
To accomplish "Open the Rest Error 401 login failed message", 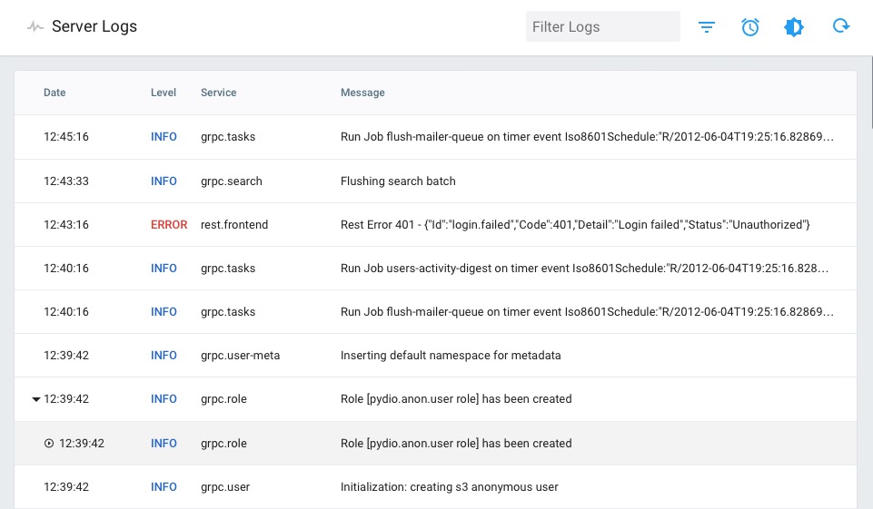I will (575, 225).
